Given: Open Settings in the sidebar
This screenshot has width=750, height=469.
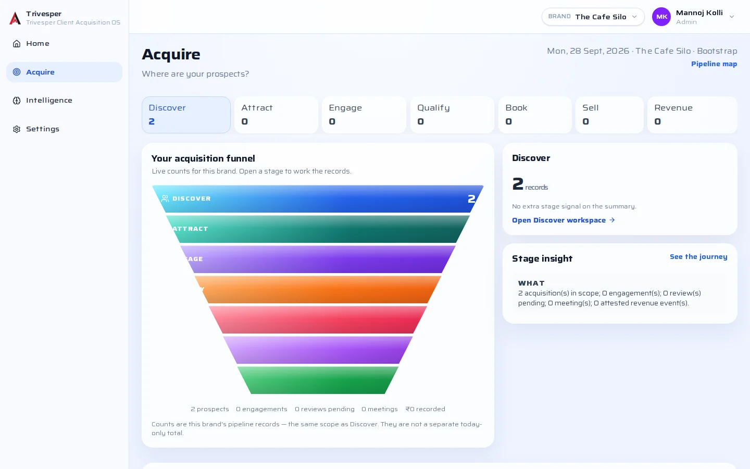Looking at the screenshot, I should (x=64, y=129).
